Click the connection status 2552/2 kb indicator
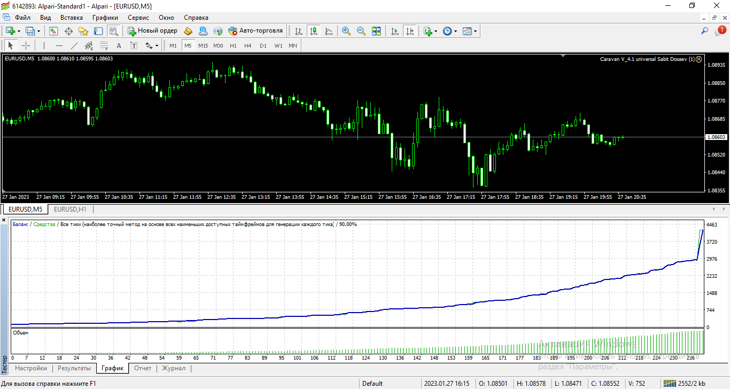The image size is (730, 389). point(684,383)
